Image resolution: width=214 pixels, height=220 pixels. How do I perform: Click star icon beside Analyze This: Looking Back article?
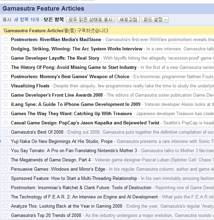[5, 206]
